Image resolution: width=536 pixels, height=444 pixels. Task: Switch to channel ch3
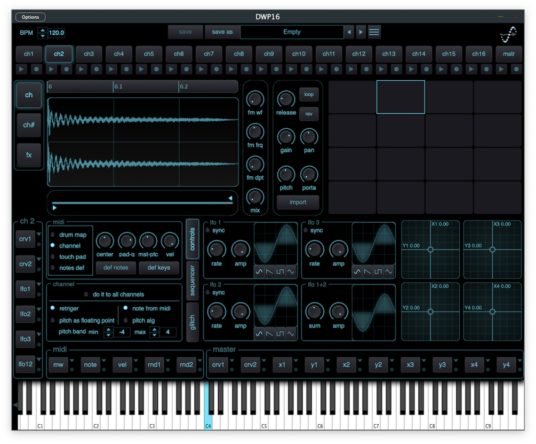click(89, 54)
